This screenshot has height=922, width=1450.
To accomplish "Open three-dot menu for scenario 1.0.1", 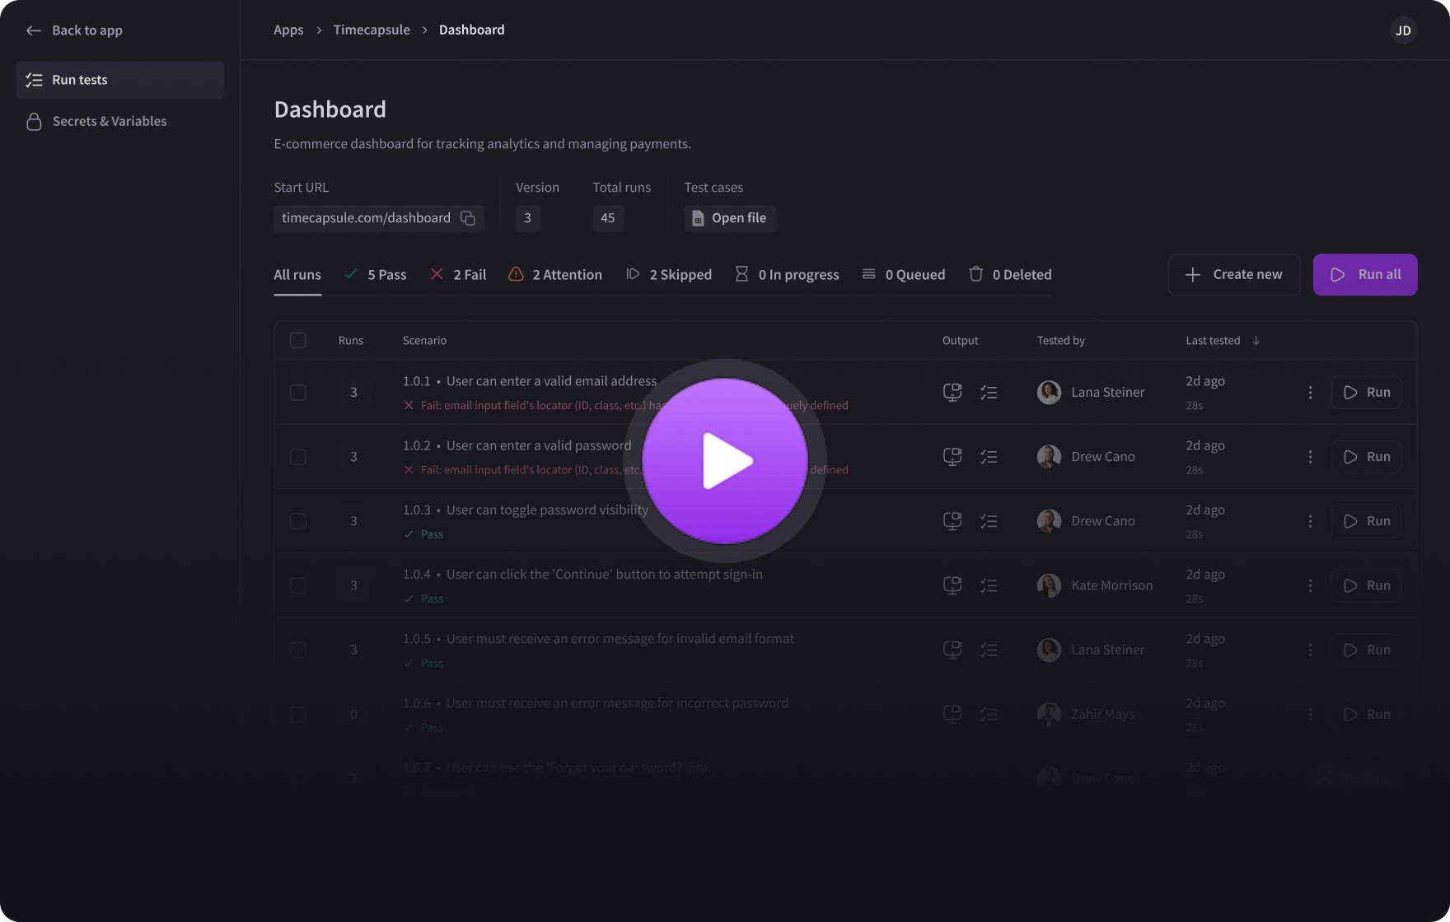I will (x=1310, y=393).
